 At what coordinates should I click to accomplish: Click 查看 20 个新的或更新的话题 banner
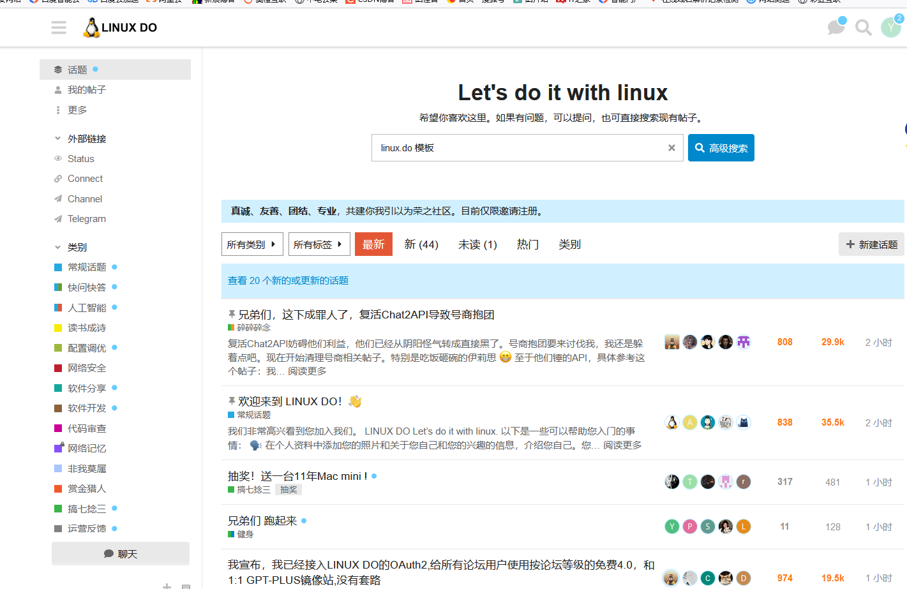pos(288,281)
